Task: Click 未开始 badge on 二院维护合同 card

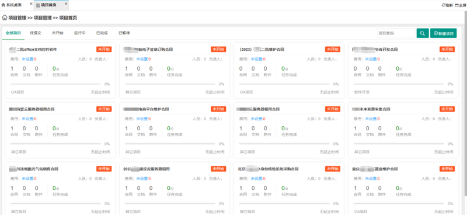Action: (x=333, y=49)
